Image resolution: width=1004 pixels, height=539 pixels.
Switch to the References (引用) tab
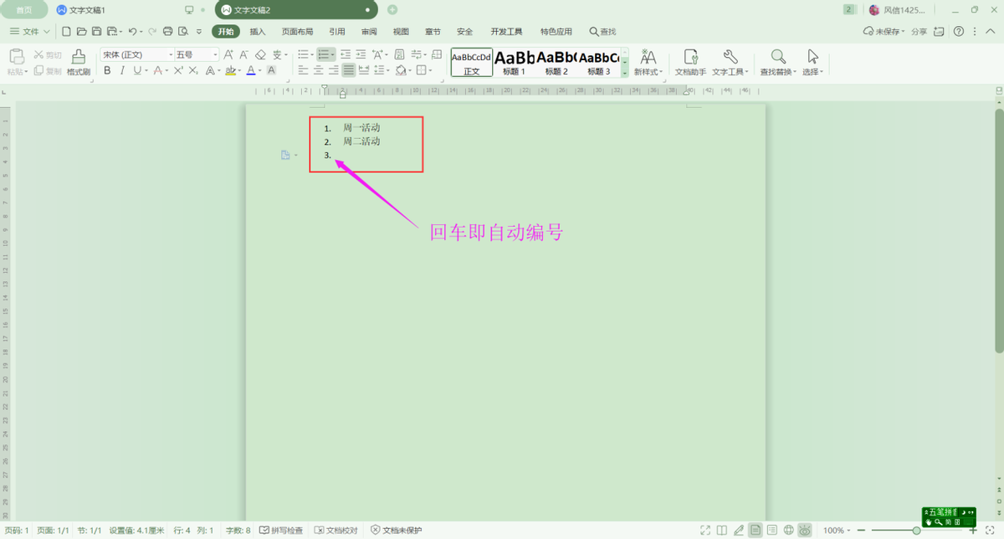[337, 32]
